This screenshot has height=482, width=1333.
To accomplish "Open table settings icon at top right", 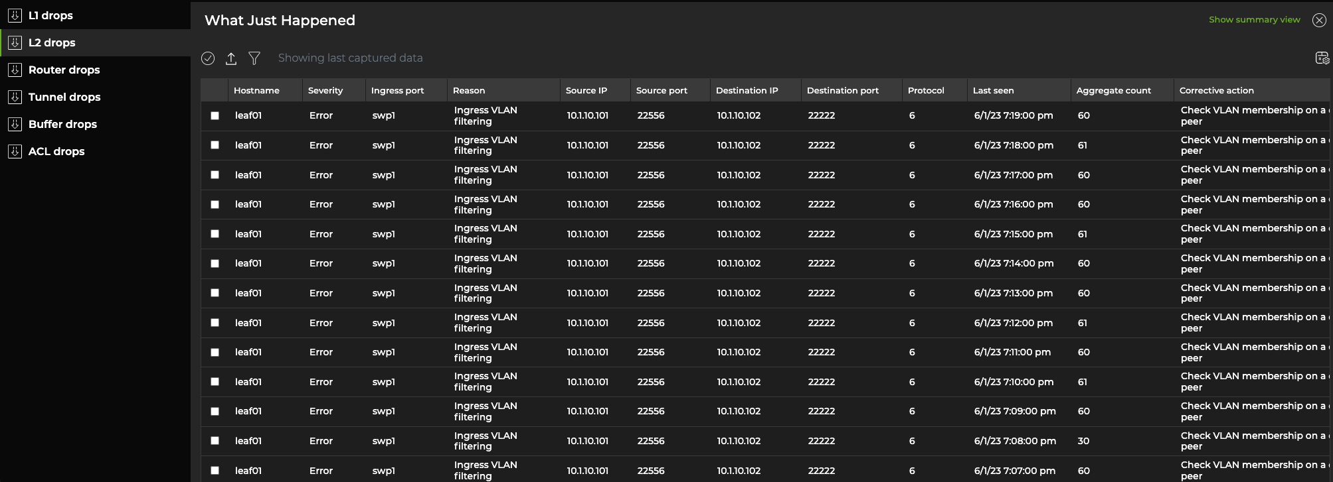I will (1322, 58).
